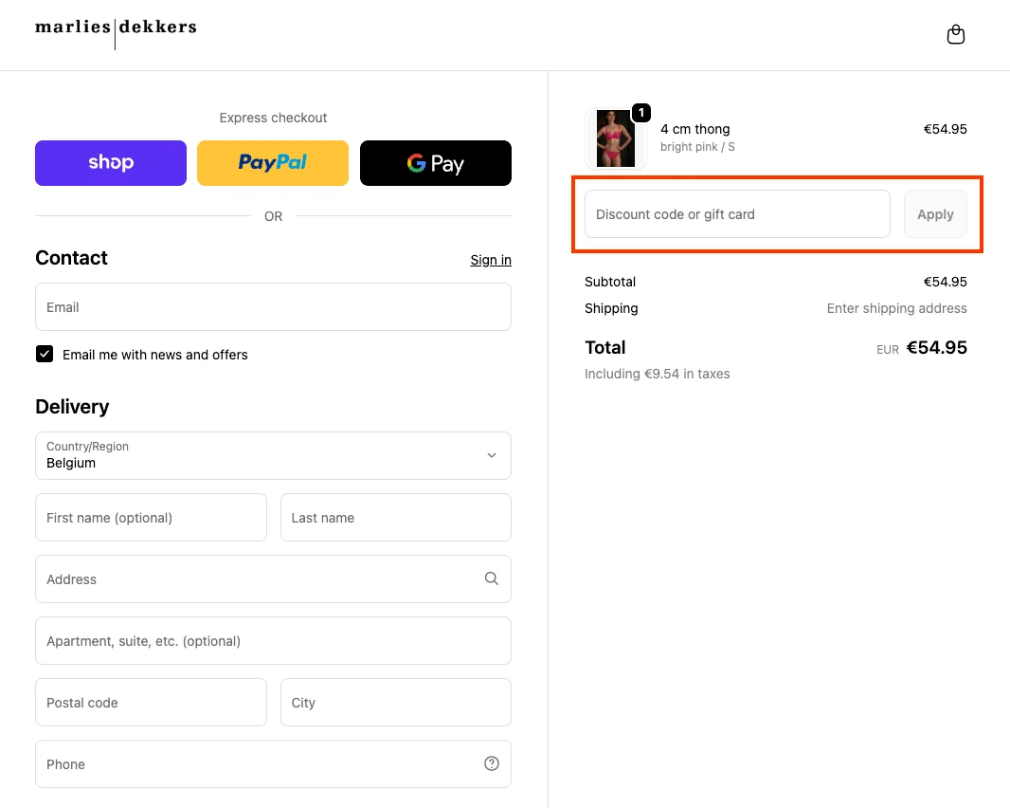
Task: Click the Total EUR €54.95 amount
Action: pyautogui.click(x=921, y=348)
